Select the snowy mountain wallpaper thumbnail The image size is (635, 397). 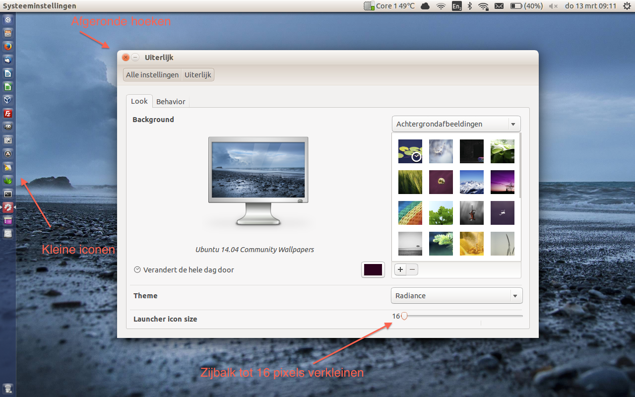(x=472, y=182)
